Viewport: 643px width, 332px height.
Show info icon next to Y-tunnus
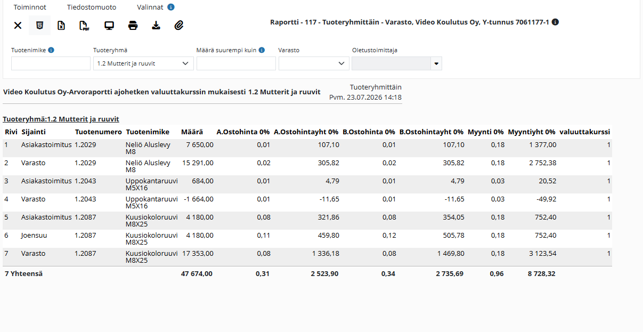click(556, 22)
